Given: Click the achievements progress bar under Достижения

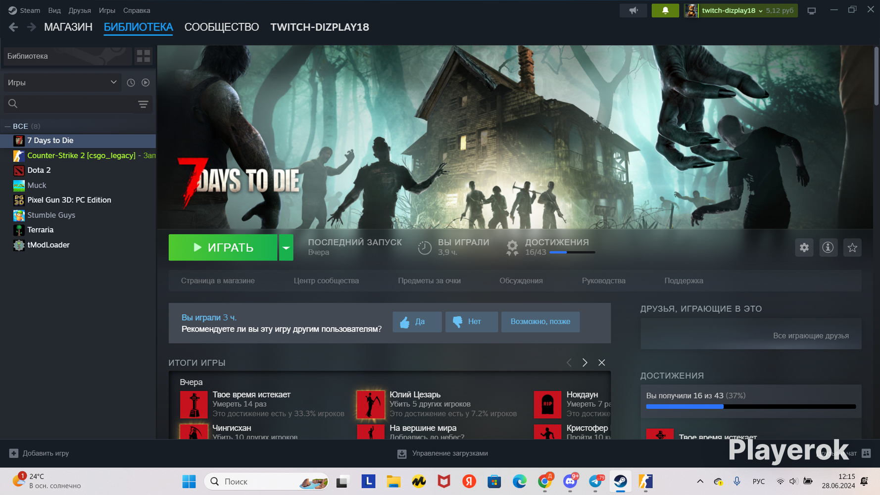Looking at the screenshot, I should coord(572,252).
